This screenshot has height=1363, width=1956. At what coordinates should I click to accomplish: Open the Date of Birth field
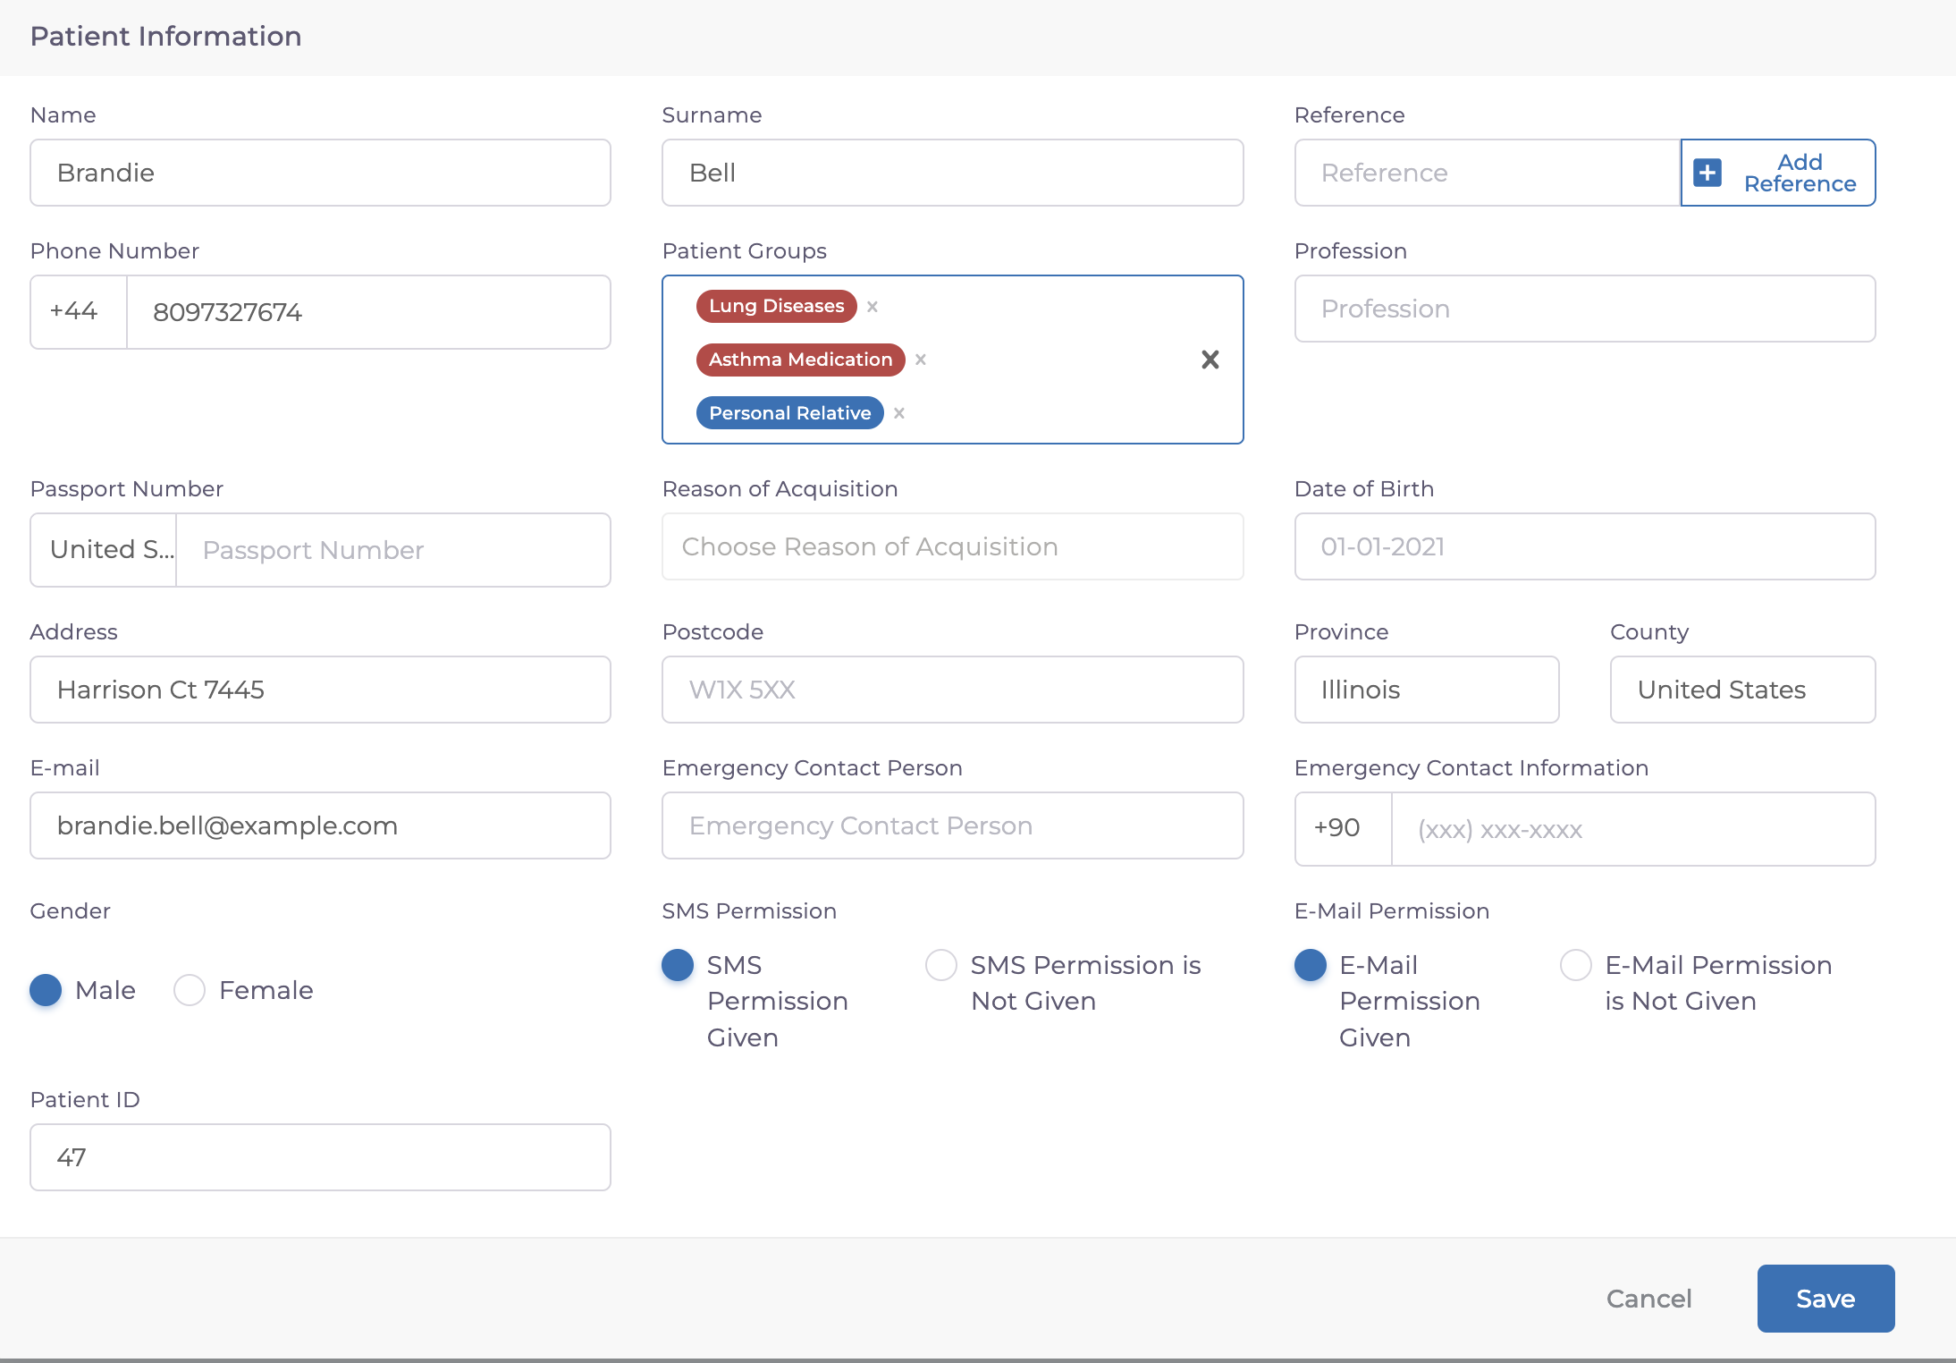tap(1584, 546)
